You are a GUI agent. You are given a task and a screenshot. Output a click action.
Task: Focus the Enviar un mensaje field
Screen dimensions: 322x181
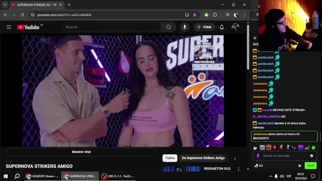pyautogui.click(x=285, y=156)
